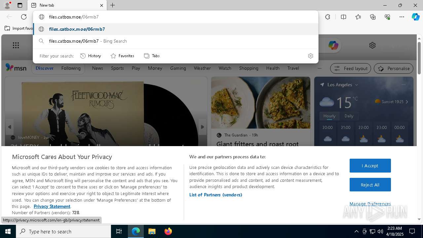The image size is (423, 238).
Task: Go to previous carousel story arrow
Action: tap(10, 127)
